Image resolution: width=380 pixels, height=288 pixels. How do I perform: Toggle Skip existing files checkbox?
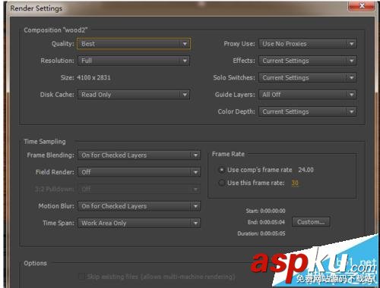click(81, 277)
